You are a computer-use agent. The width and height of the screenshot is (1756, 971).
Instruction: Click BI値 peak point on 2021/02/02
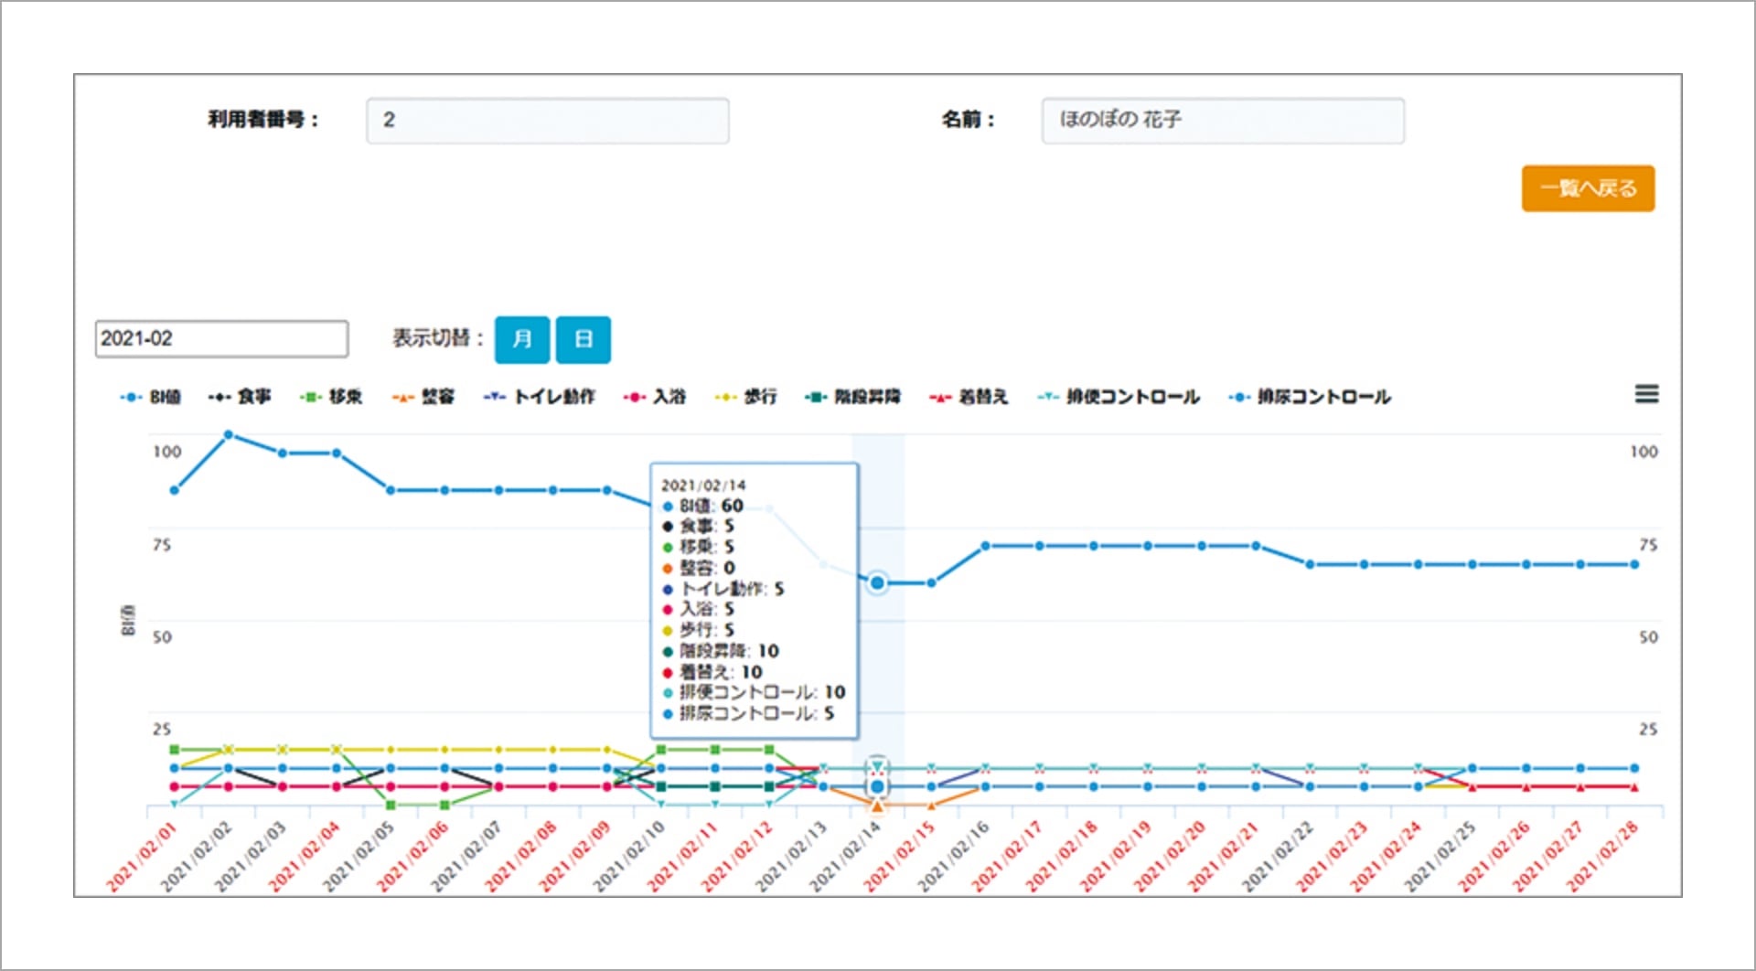click(229, 435)
